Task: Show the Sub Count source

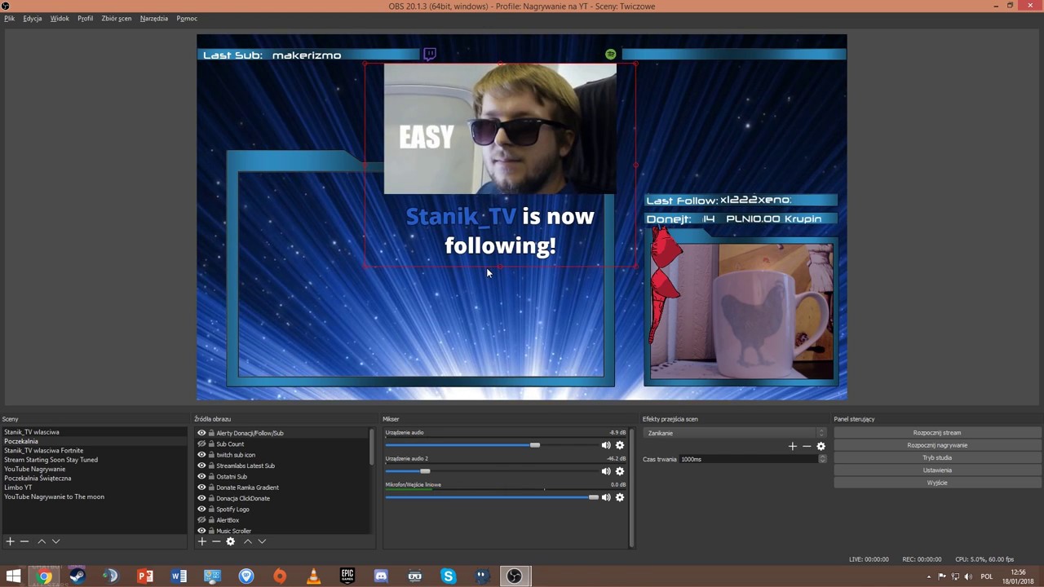Action: pyautogui.click(x=201, y=444)
